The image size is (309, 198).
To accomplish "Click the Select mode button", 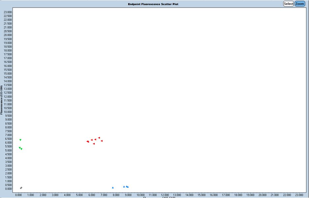I will click(288, 4).
